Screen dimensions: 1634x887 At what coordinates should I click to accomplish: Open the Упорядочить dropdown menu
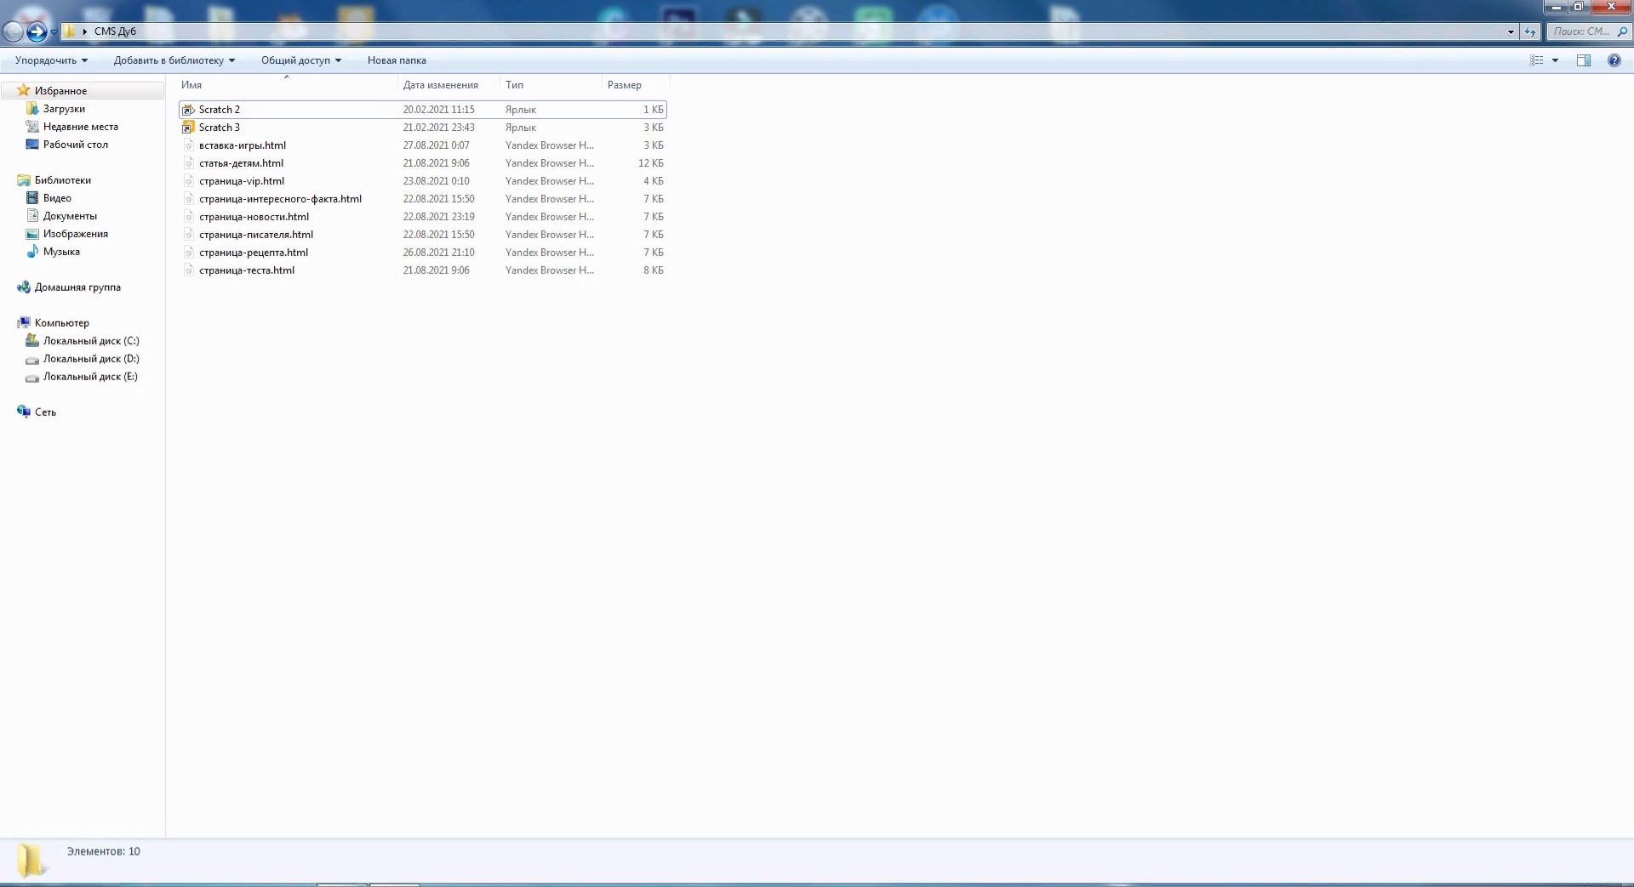click(51, 60)
